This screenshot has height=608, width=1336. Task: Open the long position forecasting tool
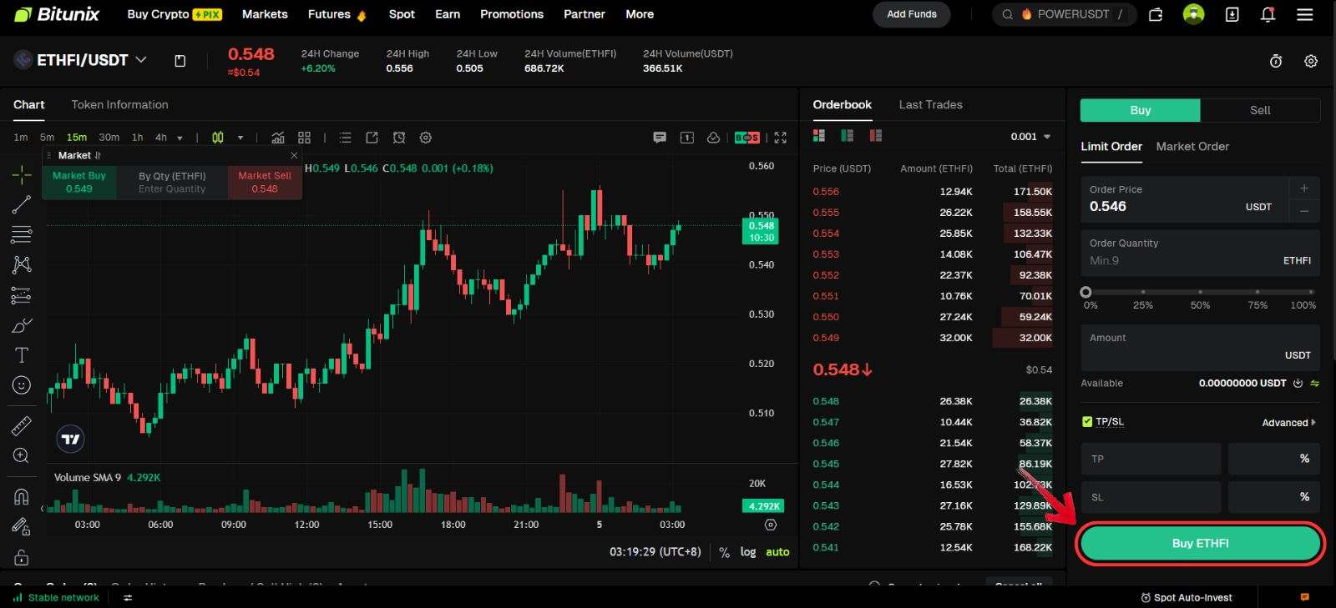coord(22,295)
